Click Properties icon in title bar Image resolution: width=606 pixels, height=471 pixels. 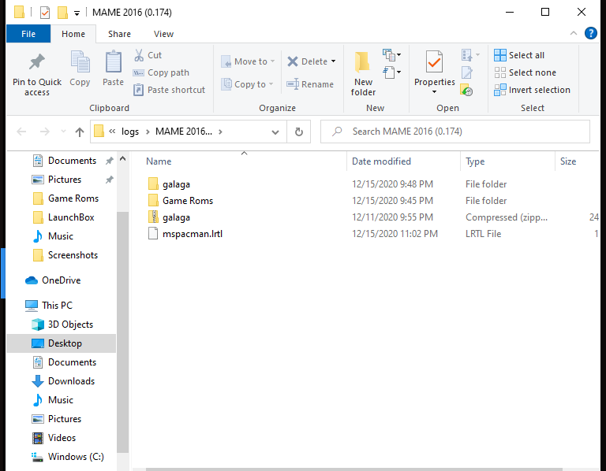45,13
